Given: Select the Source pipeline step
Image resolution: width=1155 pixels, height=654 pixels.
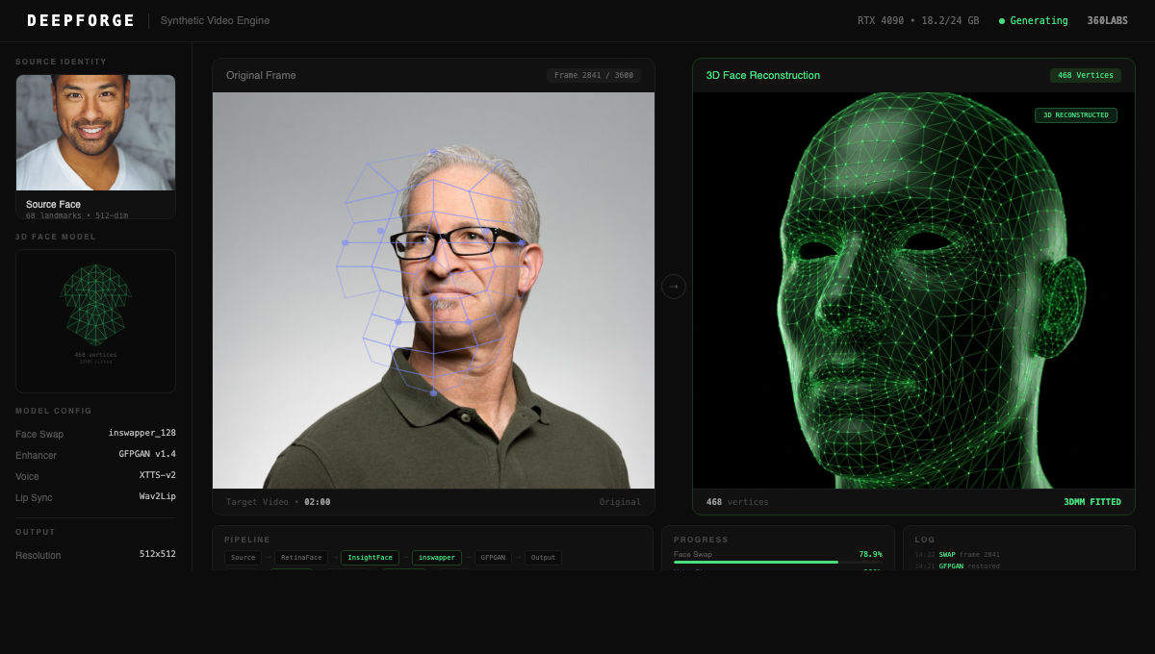Looking at the screenshot, I should click(x=244, y=558).
